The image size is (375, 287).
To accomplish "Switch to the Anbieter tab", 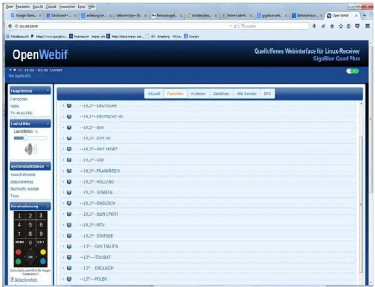I will (x=198, y=94).
